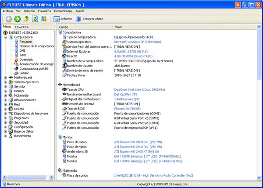Select the Computadora portátil laptop icon

point(16,69)
